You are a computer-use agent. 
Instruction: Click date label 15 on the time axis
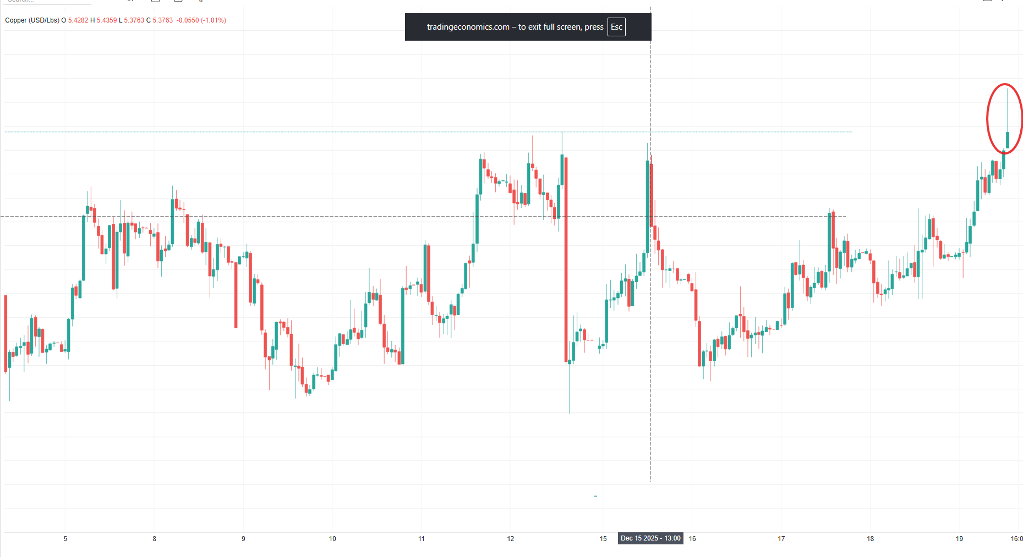coord(603,539)
